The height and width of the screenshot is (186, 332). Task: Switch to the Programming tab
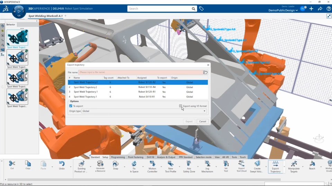[x=118, y=157]
